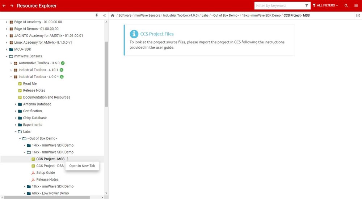Click the tree vertical scrollbar thumb
This screenshot has height=199, width=362.
click(x=106, y=74)
